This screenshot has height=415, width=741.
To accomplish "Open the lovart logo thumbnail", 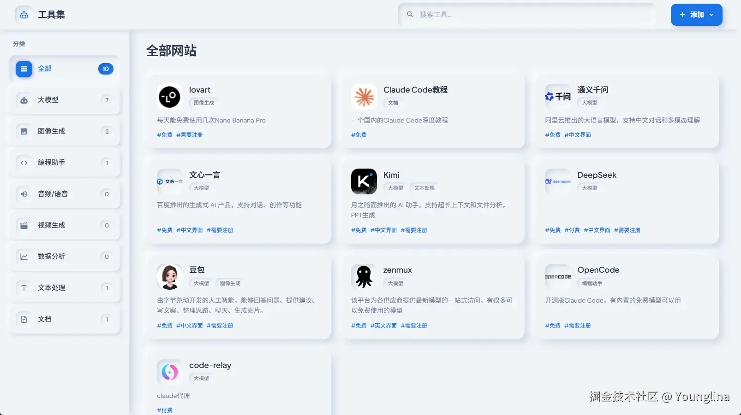I will pyautogui.click(x=170, y=97).
